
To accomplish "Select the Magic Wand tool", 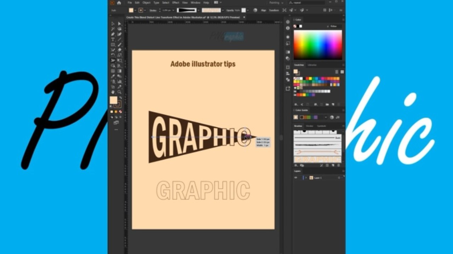I will [x=113, y=29].
